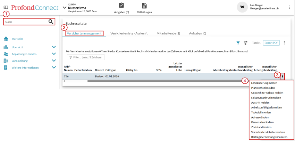The height and width of the screenshot is (141, 295).
Task: Click the Total: 1 label
Action: 256,43
